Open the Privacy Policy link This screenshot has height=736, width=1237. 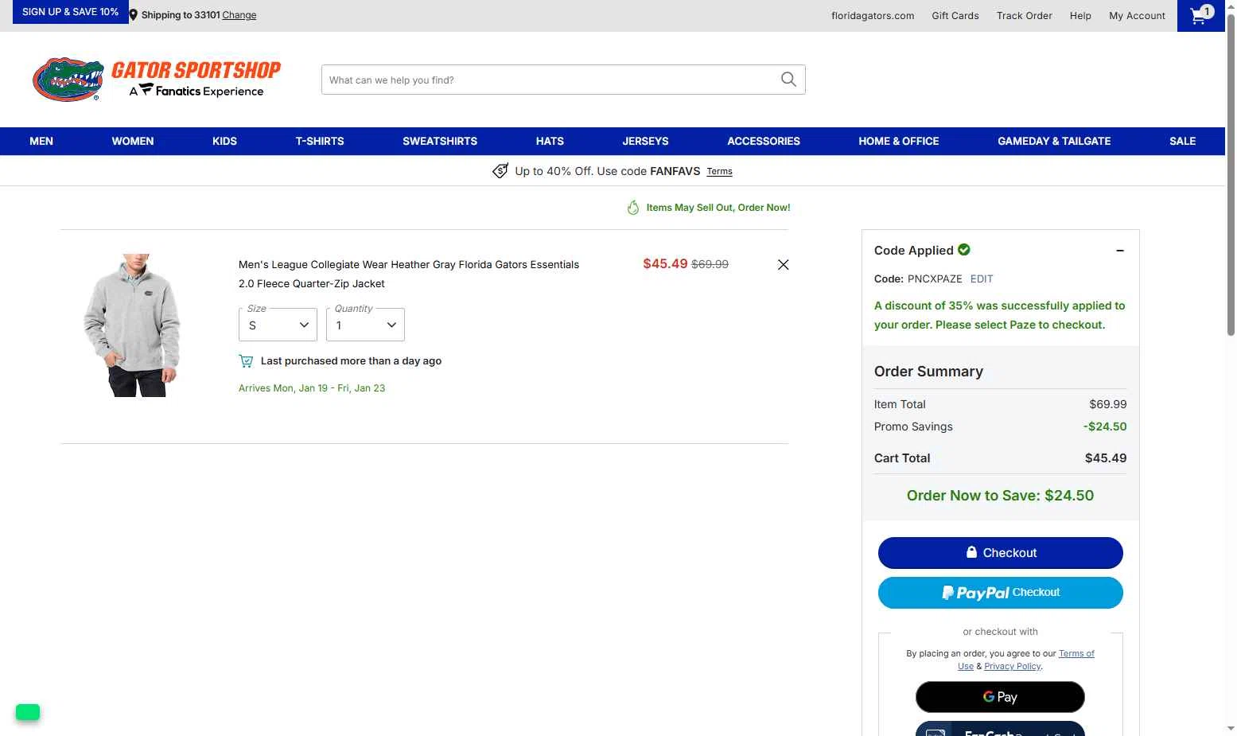(x=1013, y=667)
